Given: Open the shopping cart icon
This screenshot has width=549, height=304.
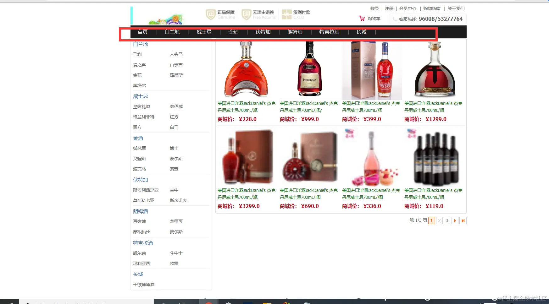Looking at the screenshot, I should (x=362, y=19).
